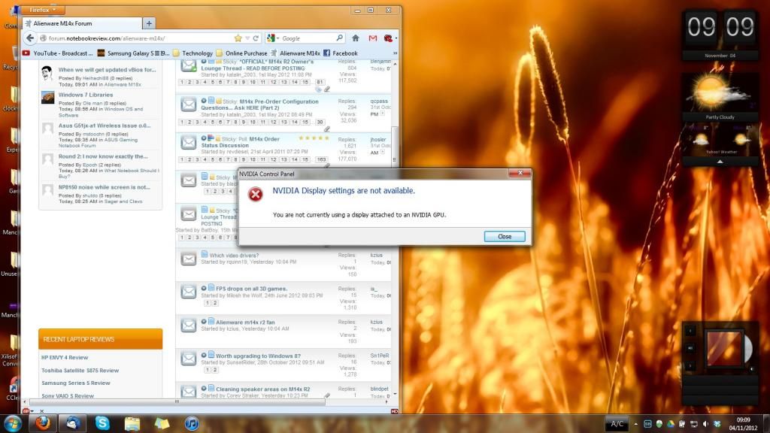Viewport: 770px width, 433px height.
Task: Click the network tray icon
Action: [694, 424]
